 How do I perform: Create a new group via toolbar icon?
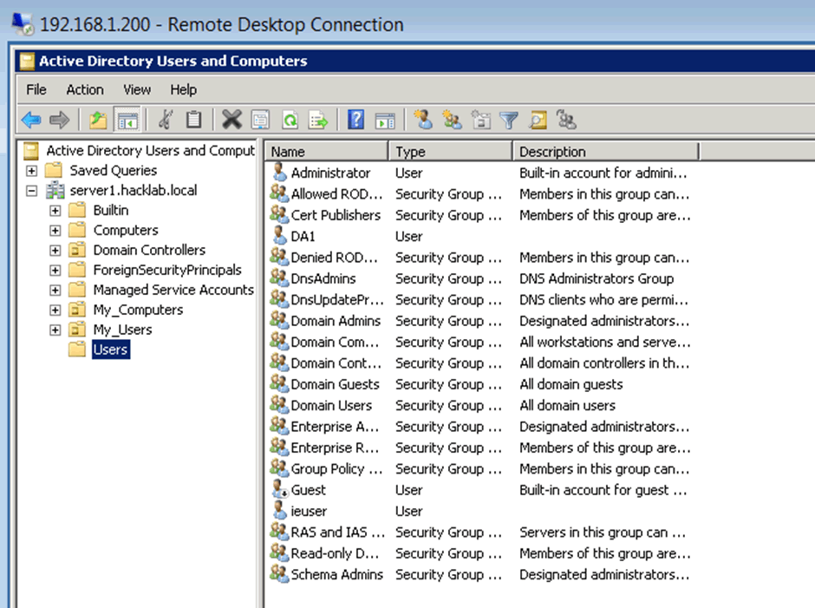click(x=452, y=121)
